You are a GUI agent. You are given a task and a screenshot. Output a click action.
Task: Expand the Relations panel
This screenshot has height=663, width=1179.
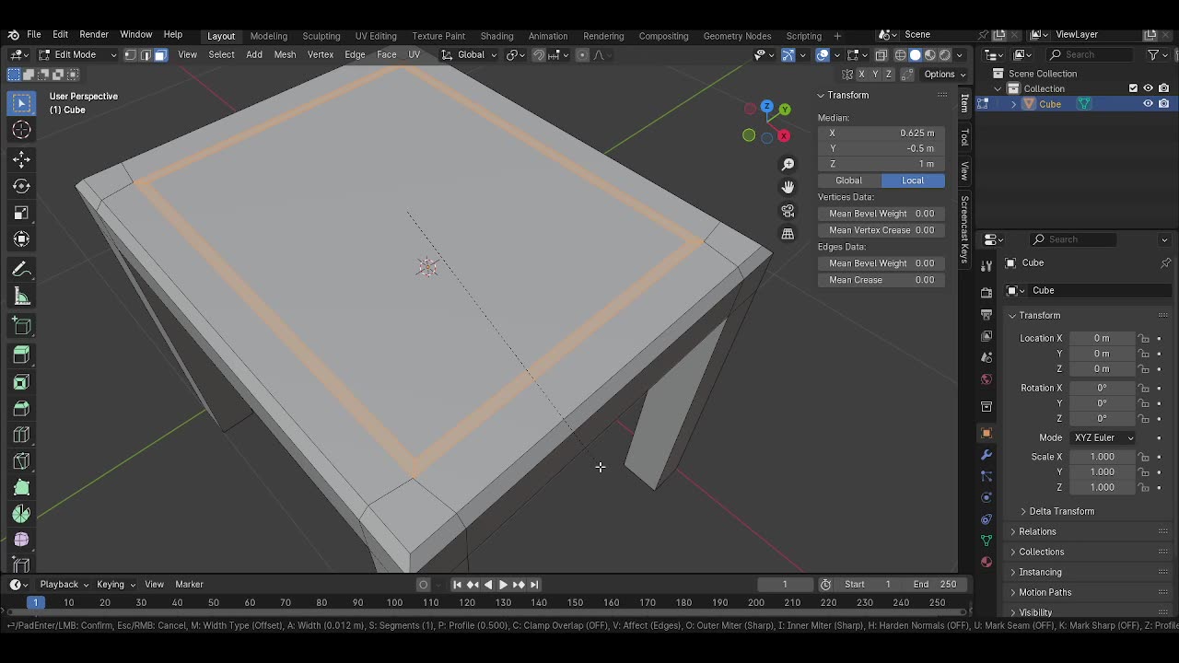[1037, 531]
